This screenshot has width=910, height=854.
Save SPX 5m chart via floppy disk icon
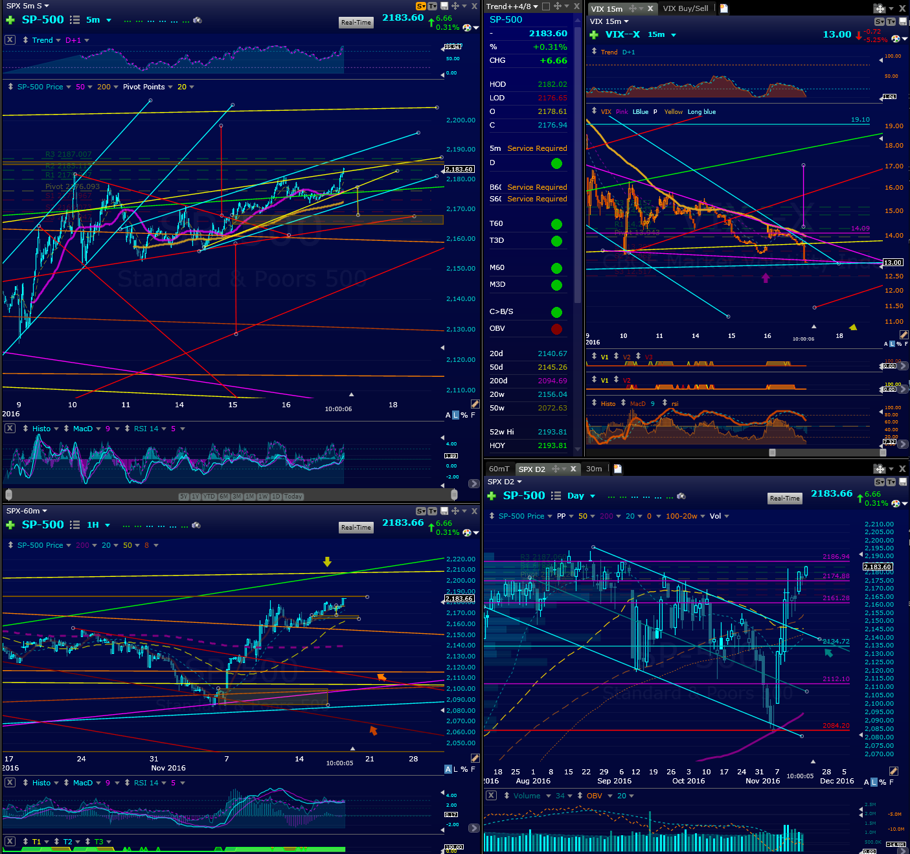click(444, 6)
